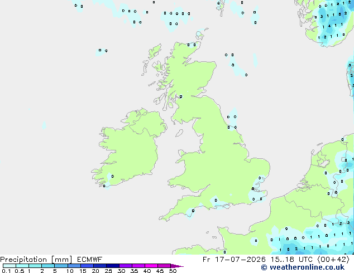Select the legend swatch between 0.1 and 0.5
The height and width of the screenshot is (273, 354).
(9, 266)
